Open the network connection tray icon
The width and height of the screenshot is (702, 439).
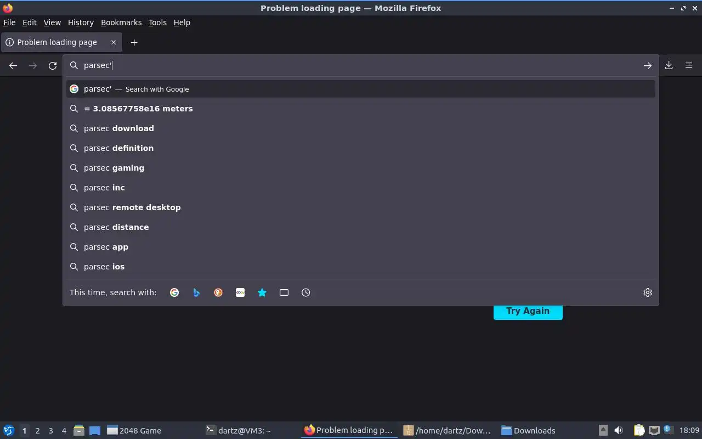[x=654, y=430]
